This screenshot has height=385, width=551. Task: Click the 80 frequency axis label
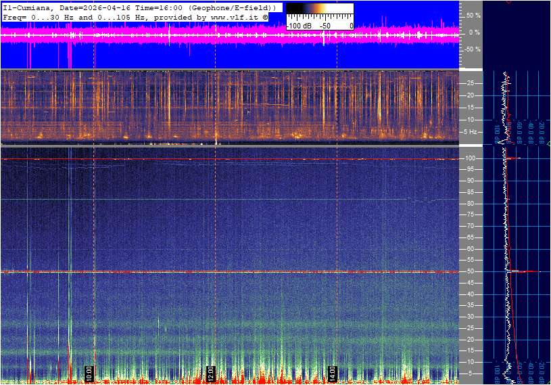(470, 204)
